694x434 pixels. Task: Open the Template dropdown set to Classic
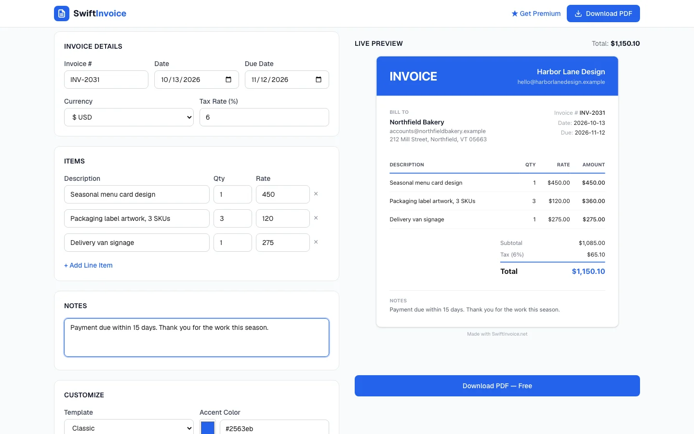[129, 428]
